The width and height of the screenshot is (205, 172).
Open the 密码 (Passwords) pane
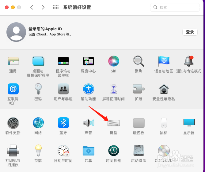[38, 89]
